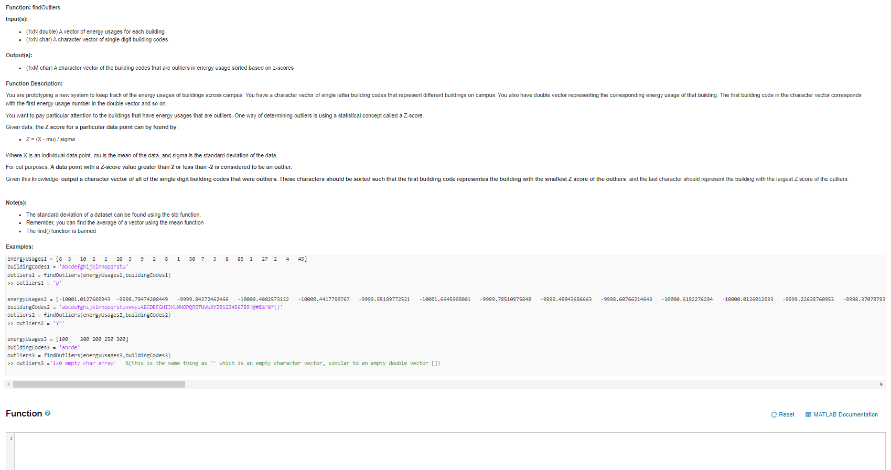Click the 'Function' section heading above the editor
This screenshot has width=891, height=470.
click(x=24, y=413)
